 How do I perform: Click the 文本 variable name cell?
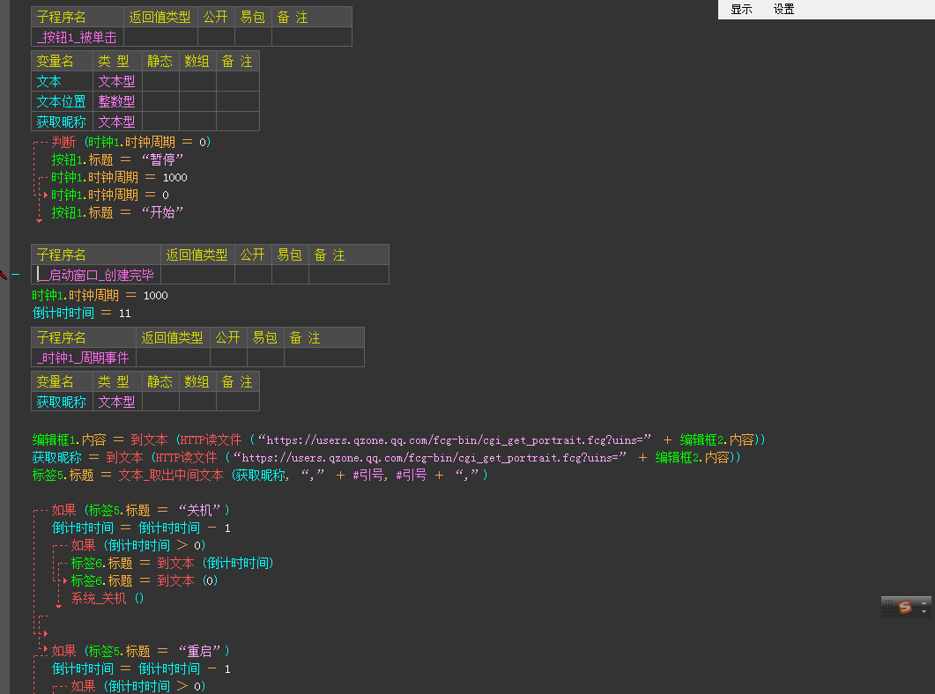pyautogui.click(x=62, y=81)
